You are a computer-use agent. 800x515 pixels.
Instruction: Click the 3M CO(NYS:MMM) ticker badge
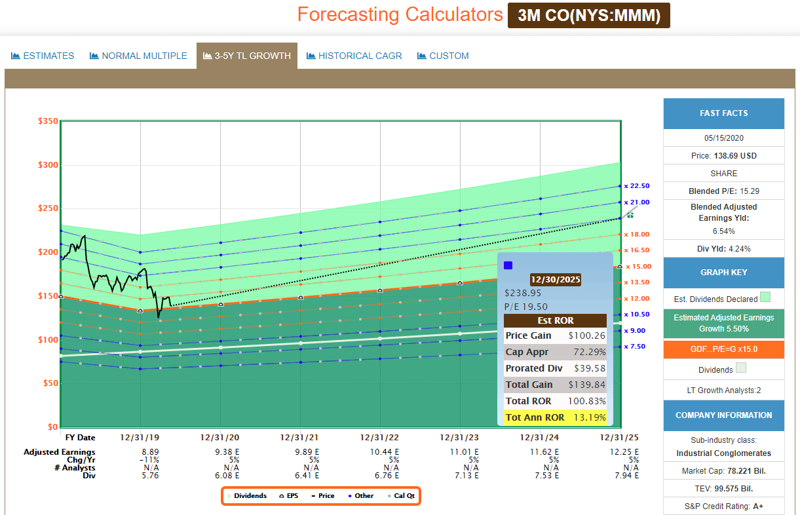coord(588,16)
